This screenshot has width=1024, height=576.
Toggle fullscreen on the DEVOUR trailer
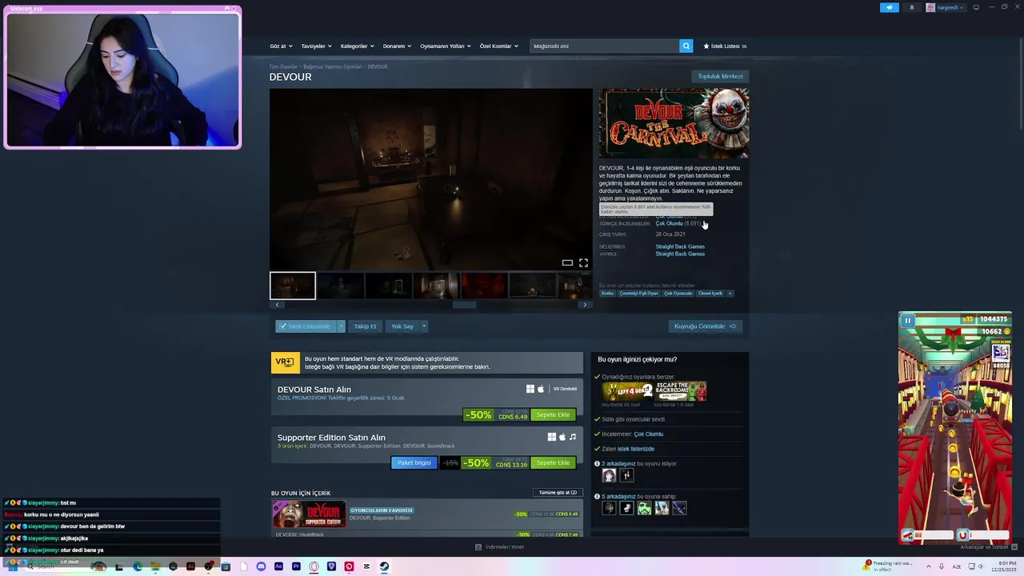(583, 262)
